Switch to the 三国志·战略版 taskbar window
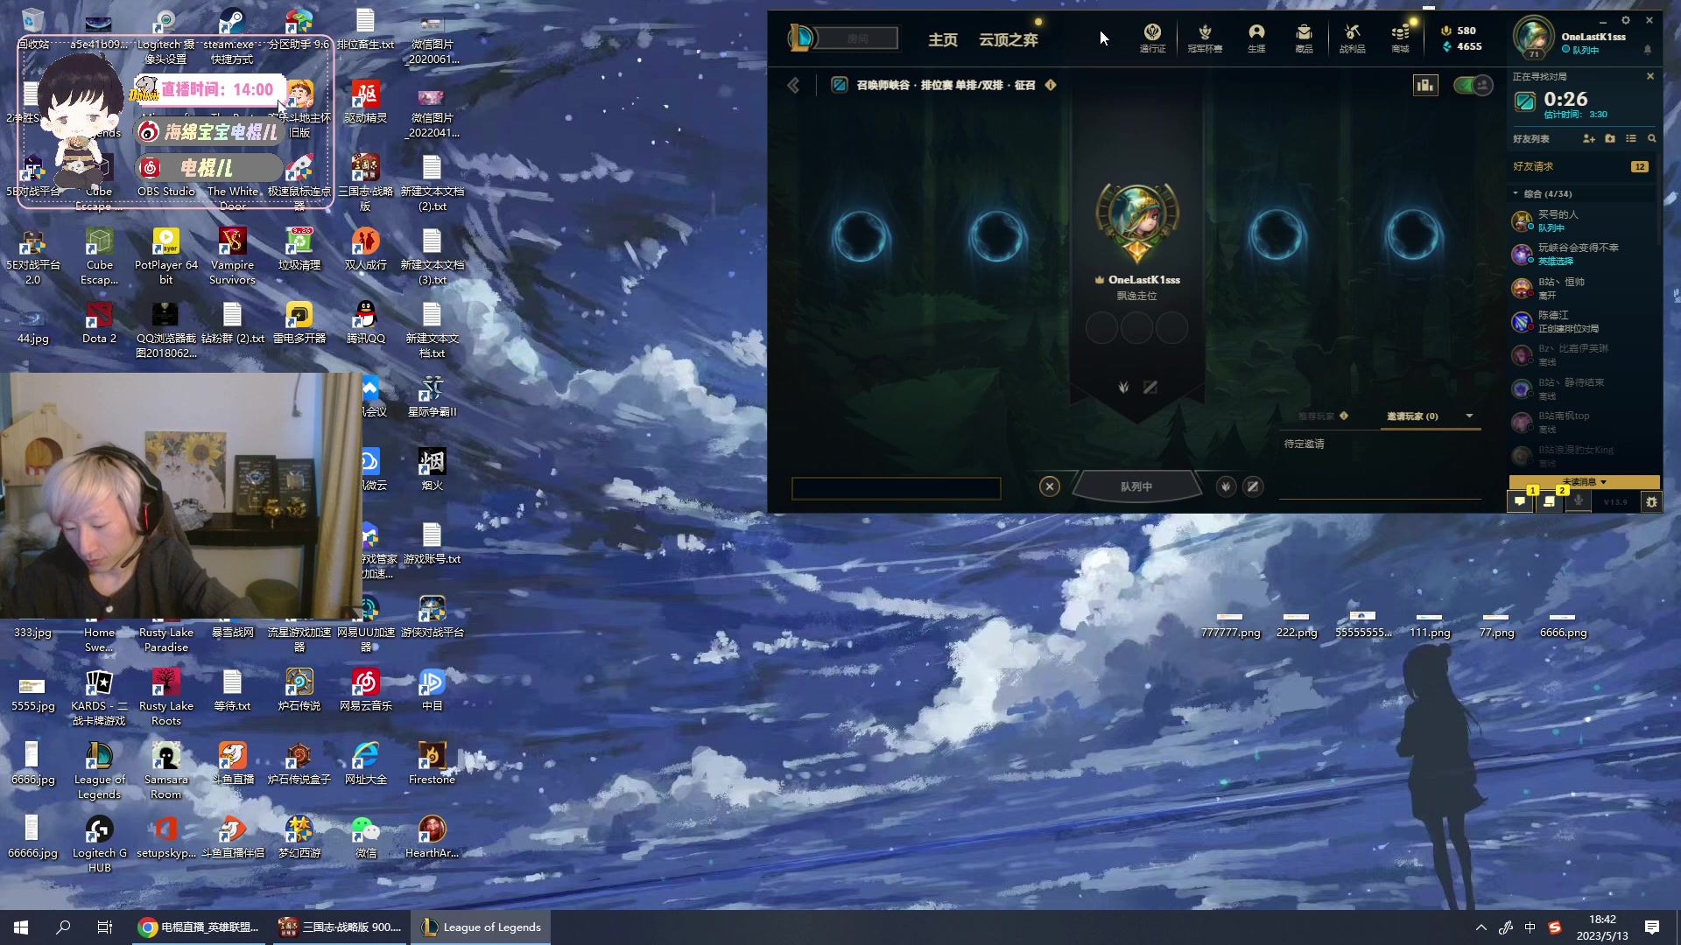 (340, 927)
